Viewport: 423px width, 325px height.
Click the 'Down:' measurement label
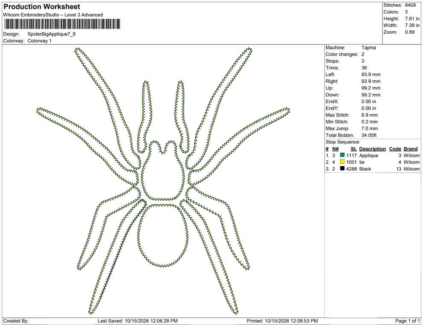[x=332, y=95]
